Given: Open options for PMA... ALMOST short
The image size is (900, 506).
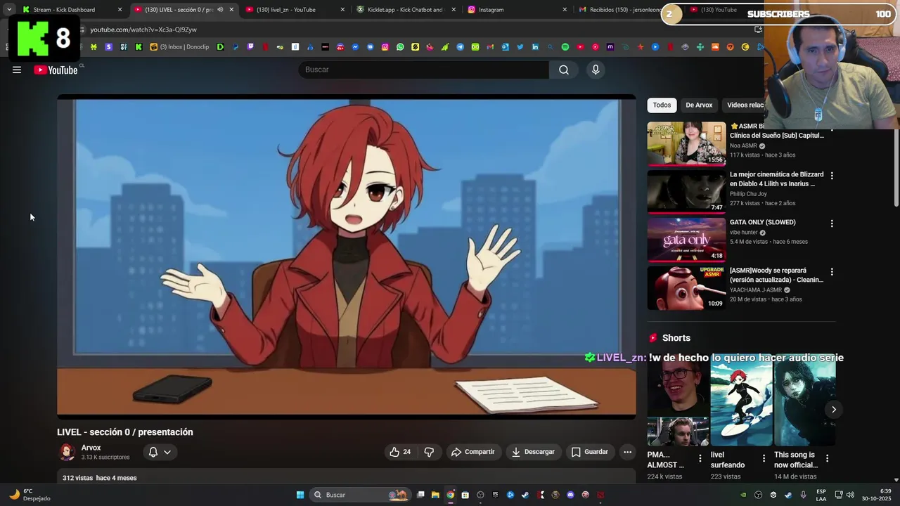Looking at the screenshot, I should tap(700, 458).
